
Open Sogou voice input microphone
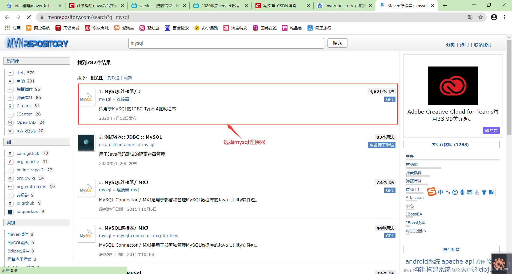point(462,192)
